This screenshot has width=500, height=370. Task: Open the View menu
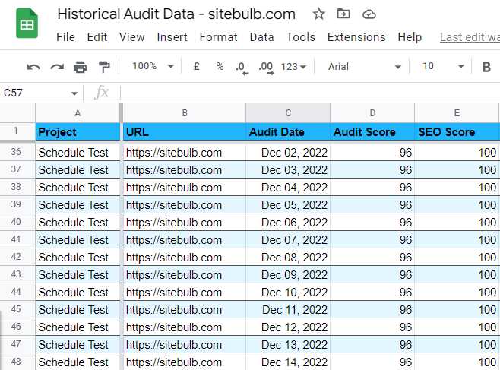pos(131,37)
